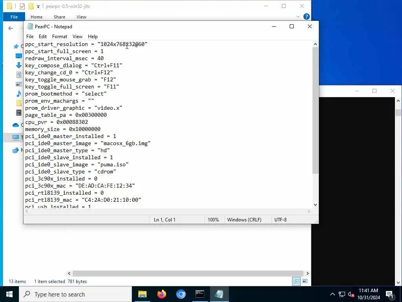
Task: Open the notification center icon
Action: [x=390, y=294]
